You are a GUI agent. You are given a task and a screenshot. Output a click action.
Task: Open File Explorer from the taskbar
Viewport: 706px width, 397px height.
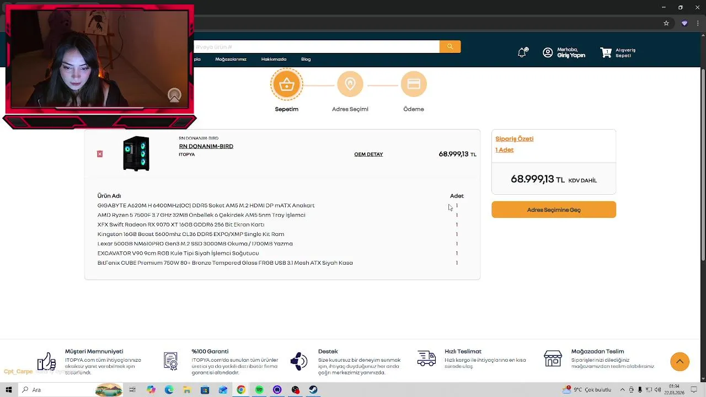click(x=187, y=390)
